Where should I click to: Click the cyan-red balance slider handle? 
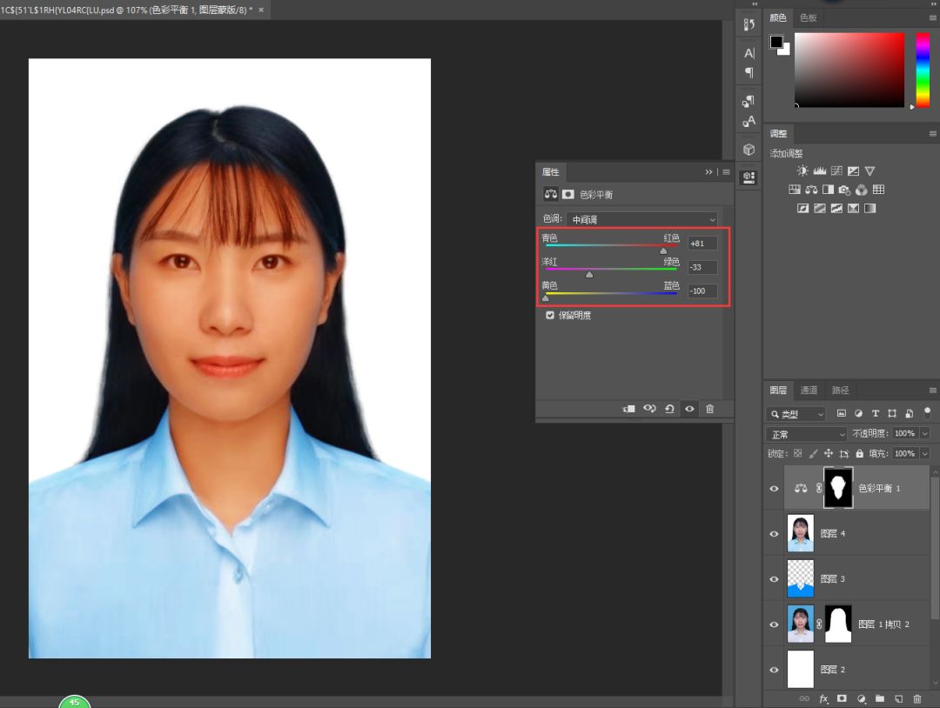(x=663, y=250)
